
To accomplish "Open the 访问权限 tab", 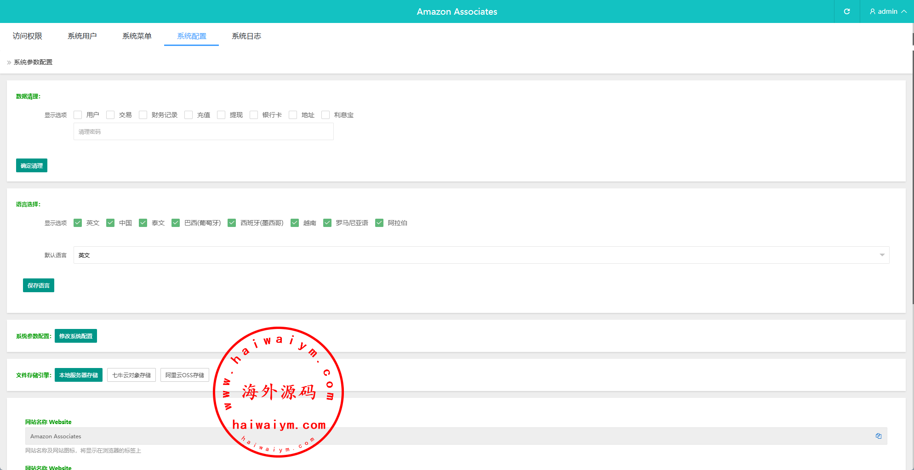I will click(x=27, y=36).
